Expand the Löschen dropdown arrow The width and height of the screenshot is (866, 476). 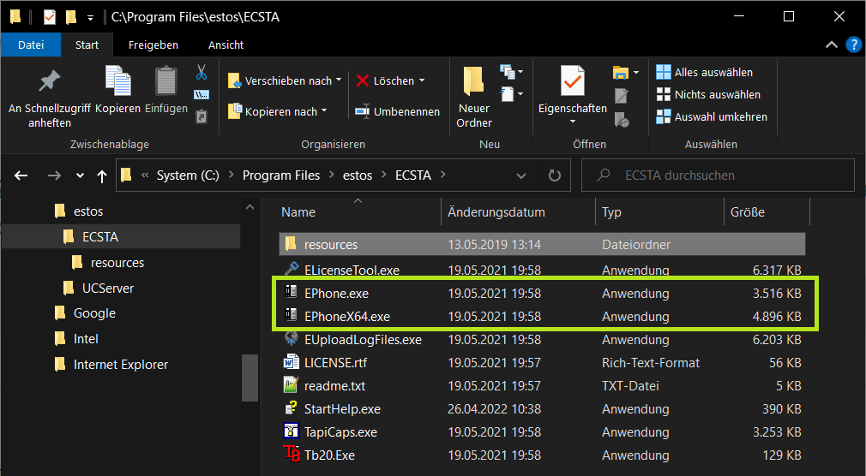coord(422,80)
